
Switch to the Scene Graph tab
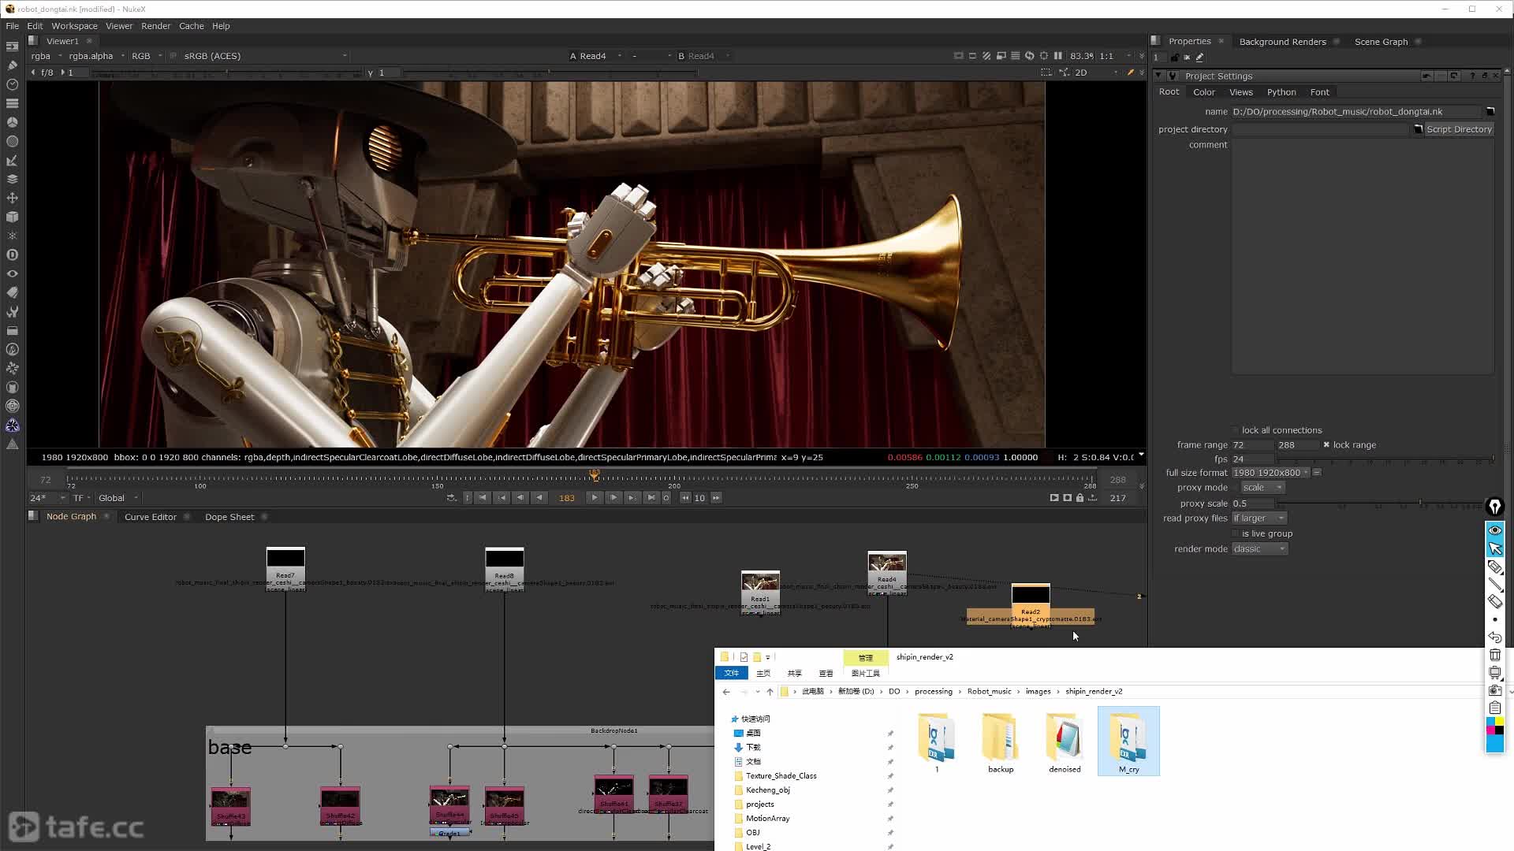click(1381, 42)
